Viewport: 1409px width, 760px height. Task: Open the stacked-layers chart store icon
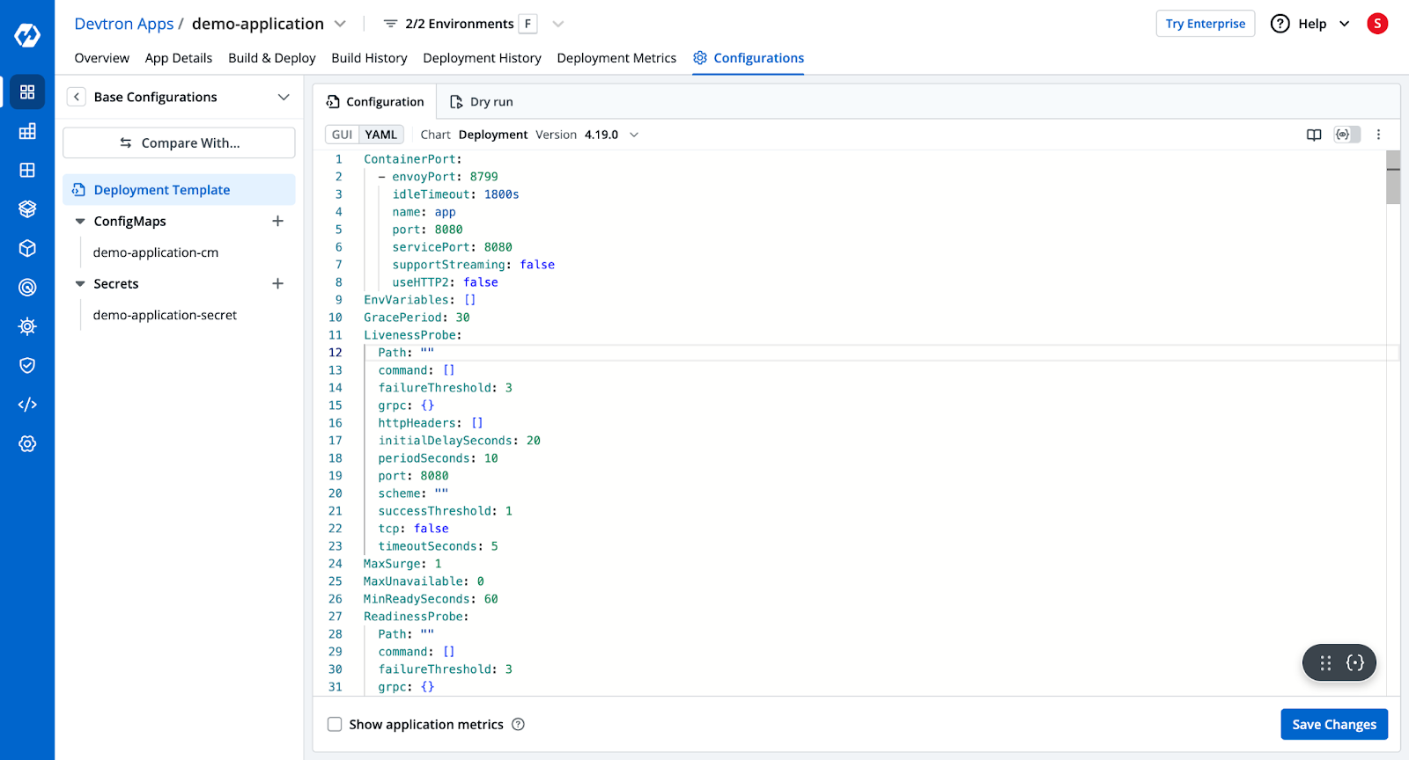(27, 208)
